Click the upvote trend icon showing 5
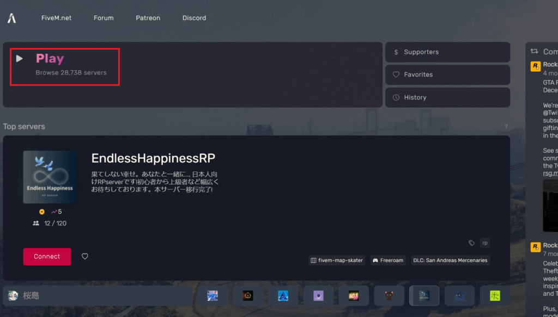The width and height of the screenshot is (558, 317). click(54, 212)
